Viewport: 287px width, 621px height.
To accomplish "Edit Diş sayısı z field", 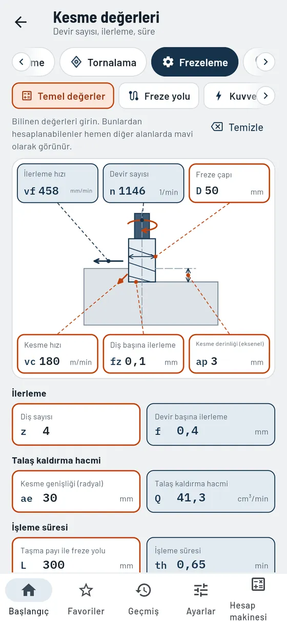I will [76, 424].
